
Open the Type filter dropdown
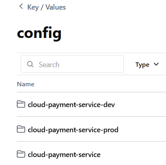click(147, 64)
